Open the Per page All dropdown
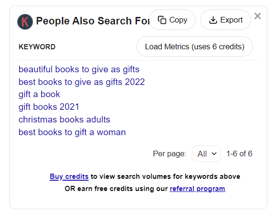 pos(206,153)
